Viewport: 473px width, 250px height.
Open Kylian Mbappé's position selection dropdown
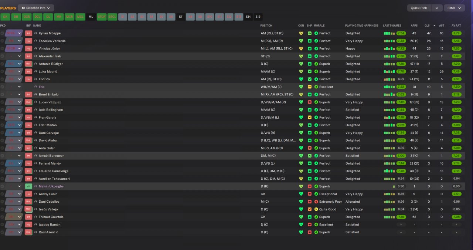pos(20,33)
